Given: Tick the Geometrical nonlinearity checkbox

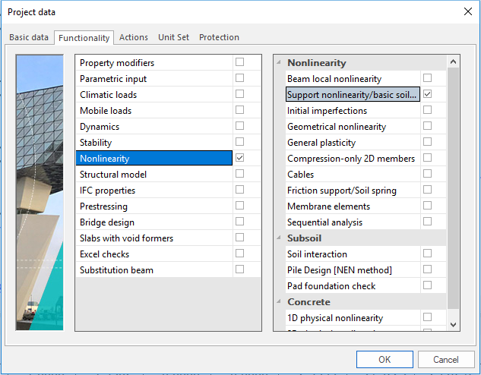Looking at the screenshot, I should 428,127.
